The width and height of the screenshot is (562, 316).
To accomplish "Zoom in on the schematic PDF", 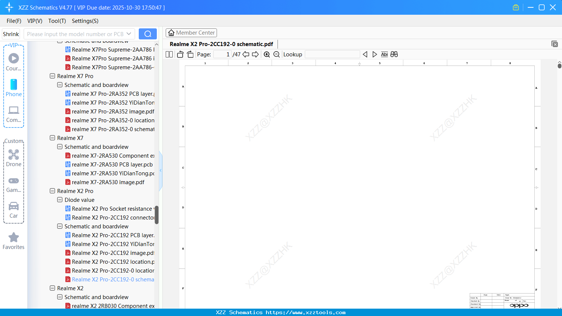I will click(267, 55).
